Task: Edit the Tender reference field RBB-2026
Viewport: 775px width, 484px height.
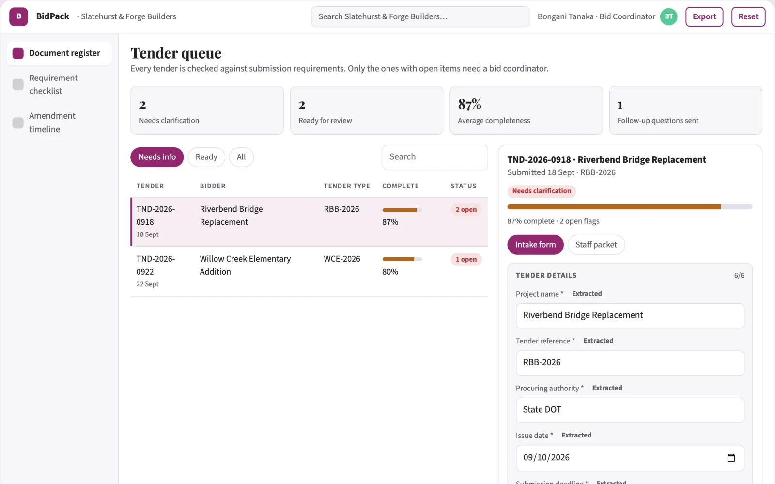Action: [x=630, y=363]
